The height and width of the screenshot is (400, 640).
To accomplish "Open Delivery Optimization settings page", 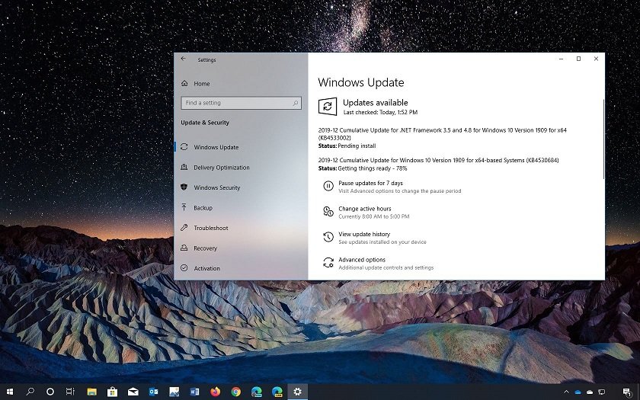I will [221, 168].
